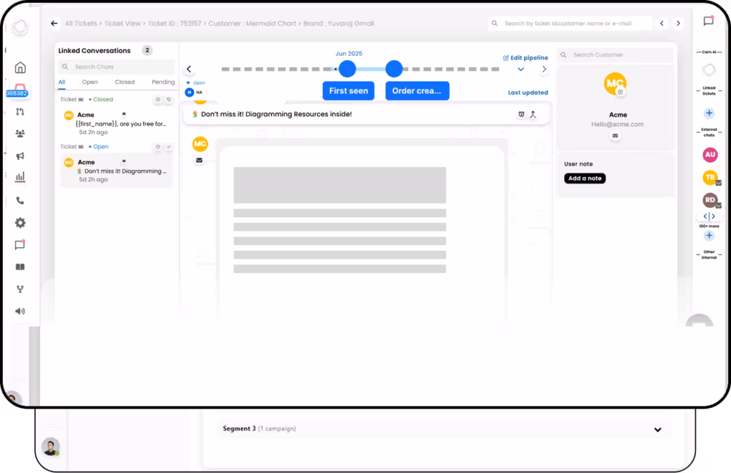The height and width of the screenshot is (473, 731).
Task: Reopen the Closed ticket with undo icon
Action: tap(168, 99)
